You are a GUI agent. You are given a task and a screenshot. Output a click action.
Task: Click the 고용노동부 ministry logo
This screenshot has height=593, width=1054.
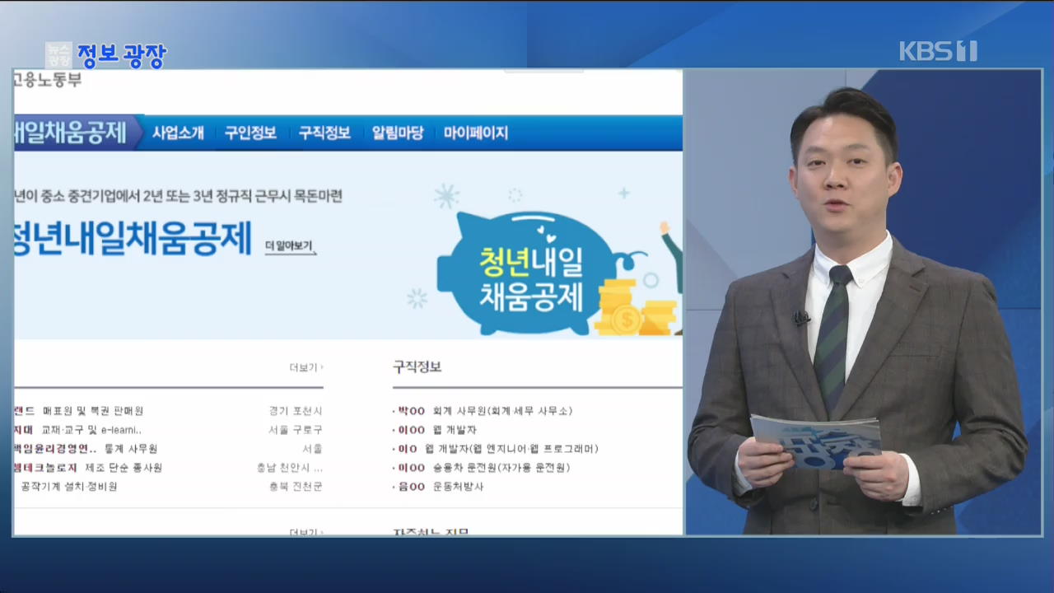(x=47, y=80)
